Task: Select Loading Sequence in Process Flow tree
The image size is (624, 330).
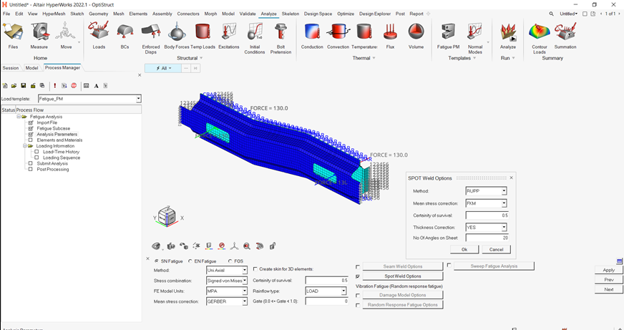Action: point(62,157)
